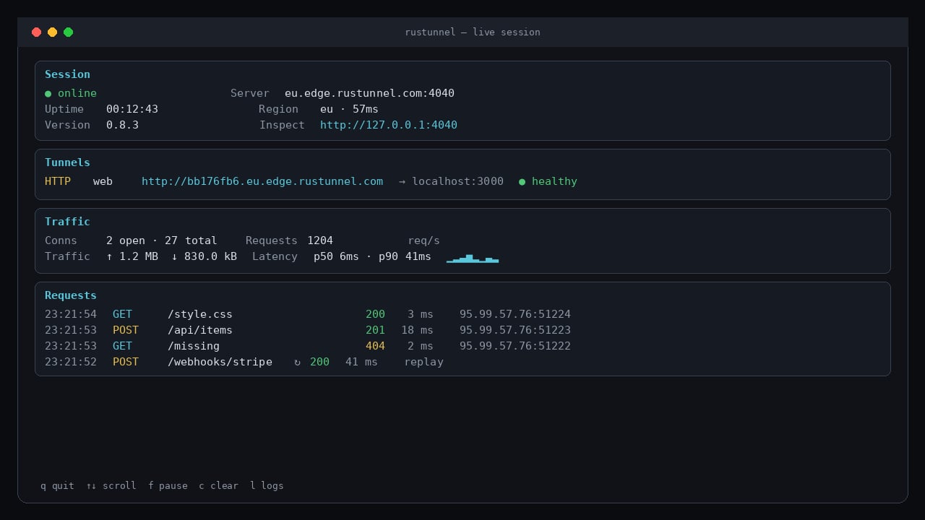The image size is (925, 520).
Task: Click the 201 status code
Action: click(x=375, y=330)
